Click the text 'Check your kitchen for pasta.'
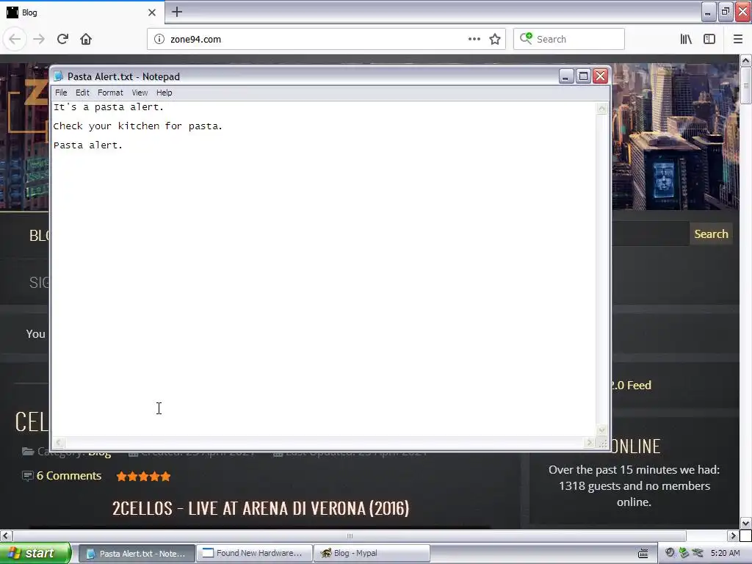The height and width of the screenshot is (564, 752). (x=137, y=126)
